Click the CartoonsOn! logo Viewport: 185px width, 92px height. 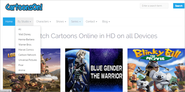24,7
